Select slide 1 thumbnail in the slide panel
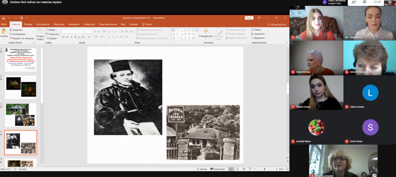396x177 pixels. click(20, 60)
